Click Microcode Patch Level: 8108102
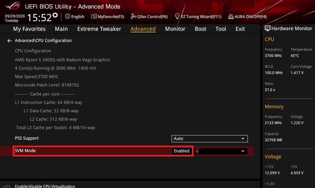Viewport: 315px width, 188px height. coord(47,85)
